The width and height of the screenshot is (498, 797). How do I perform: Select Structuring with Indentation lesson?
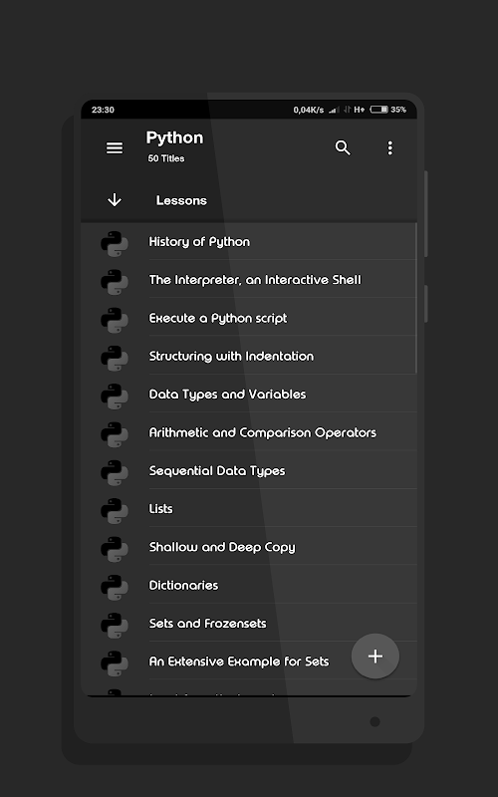click(x=249, y=356)
